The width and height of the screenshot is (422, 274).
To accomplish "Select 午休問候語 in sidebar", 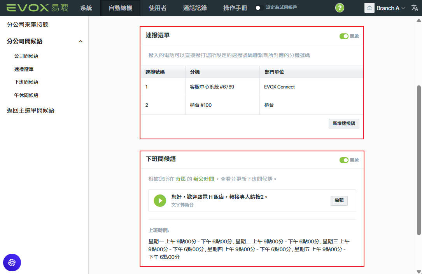I will pyautogui.click(x=26, y=95).
